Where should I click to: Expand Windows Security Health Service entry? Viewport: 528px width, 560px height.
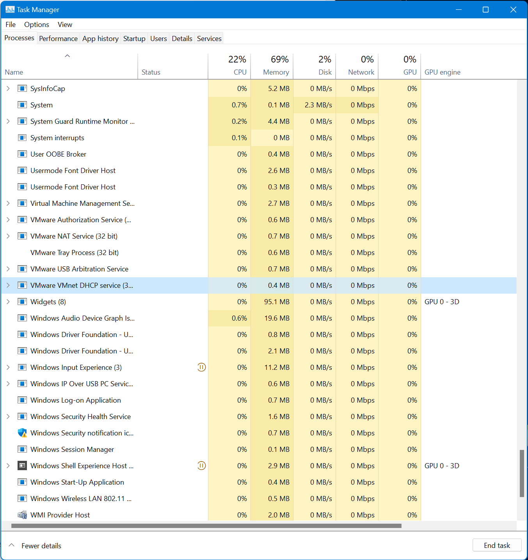[x=8, y=416]
